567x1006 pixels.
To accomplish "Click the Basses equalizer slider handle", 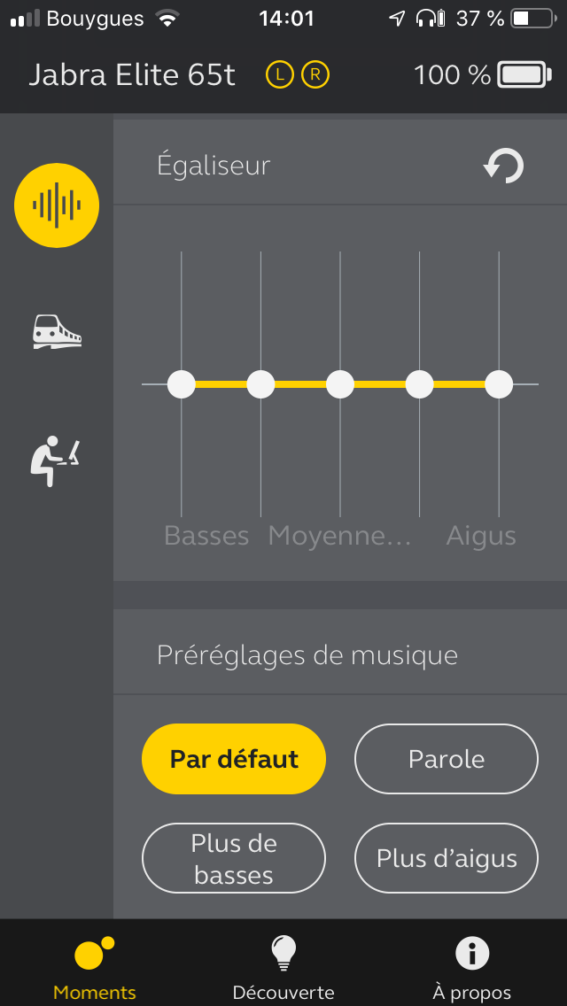I will tap(181, 384).
